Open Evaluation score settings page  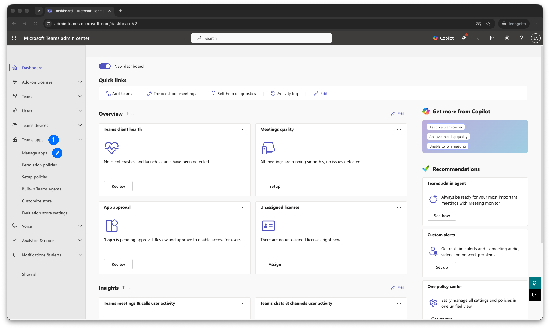(45, 213)
